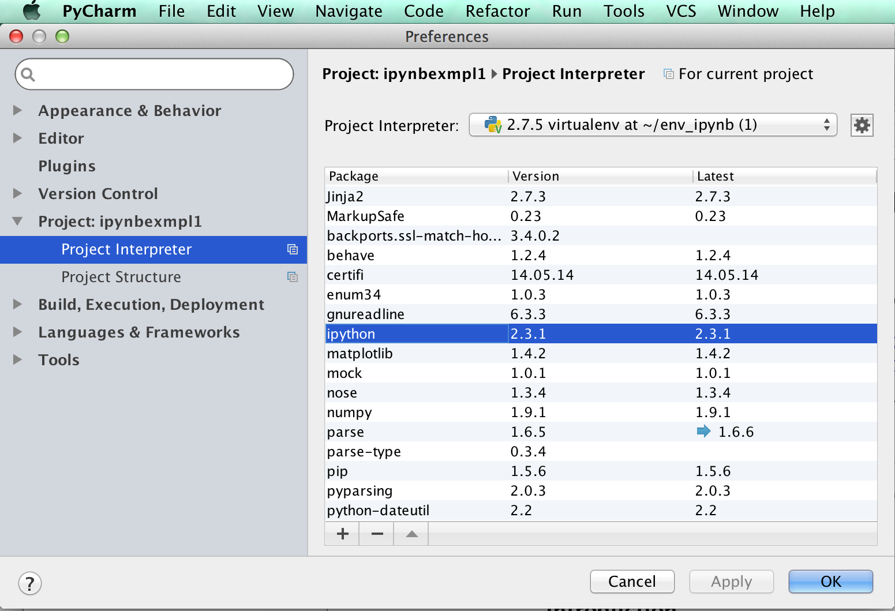895x611 pixels.
Task: Click the Apply button
Action: point(731,582)
